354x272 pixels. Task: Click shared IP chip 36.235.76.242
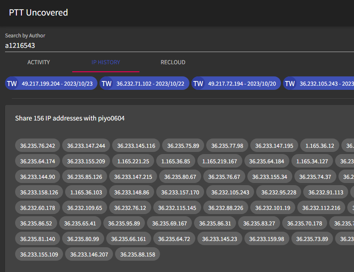pos(38,146)
